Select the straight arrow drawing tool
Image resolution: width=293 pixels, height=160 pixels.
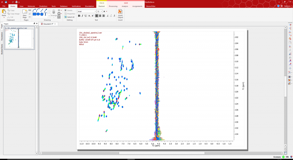(x=45, y=11)
